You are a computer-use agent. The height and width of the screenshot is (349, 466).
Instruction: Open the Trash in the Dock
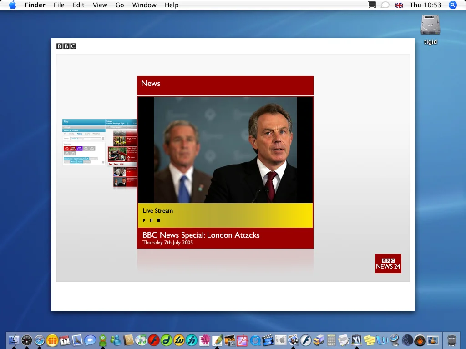coord(452,340)
